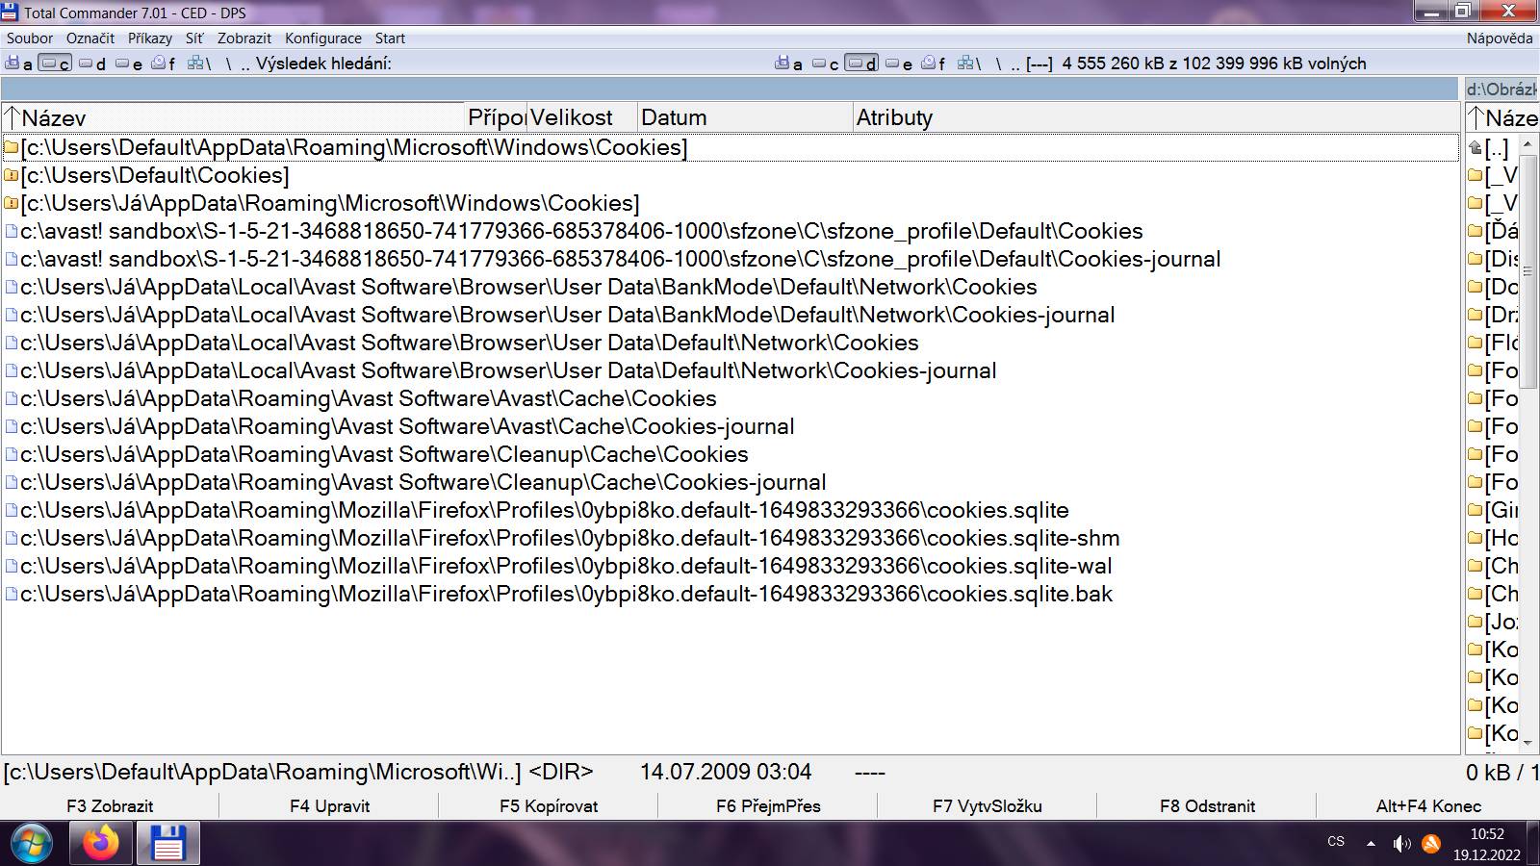This screenshot has width=1540, height=866.
Task: Select drive e in right panel
Action: click(x=899, y=64)
